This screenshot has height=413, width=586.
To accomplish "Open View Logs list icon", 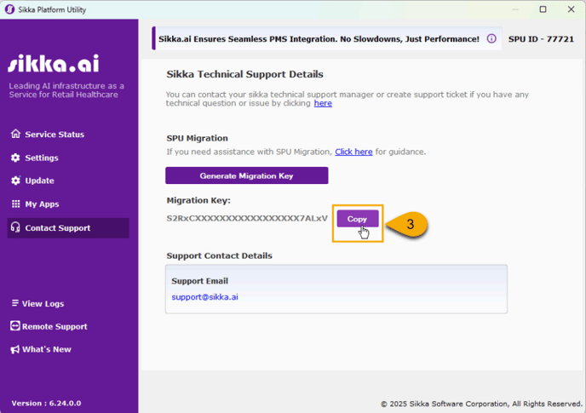I will 15,304.
